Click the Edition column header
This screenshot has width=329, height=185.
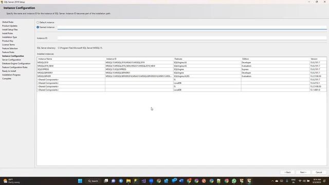click(x=276, y=59)
